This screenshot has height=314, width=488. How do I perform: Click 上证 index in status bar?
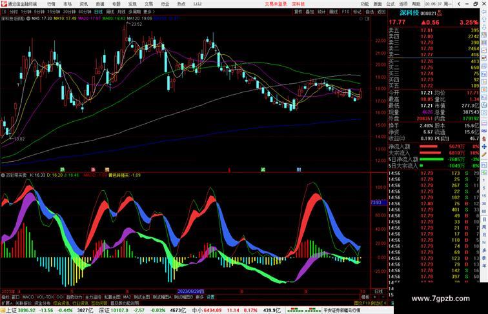pos(11,310)
